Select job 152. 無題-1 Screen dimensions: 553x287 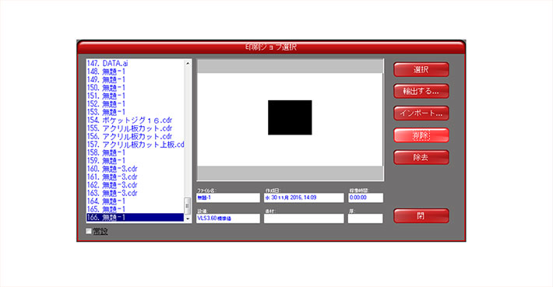[x=136, y=104]
